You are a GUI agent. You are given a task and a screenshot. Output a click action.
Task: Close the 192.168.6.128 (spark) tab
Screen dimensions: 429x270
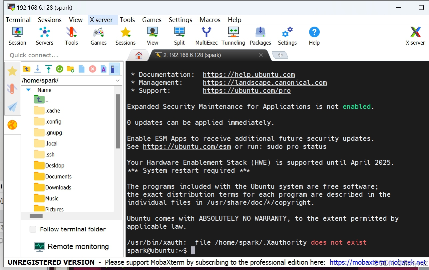[261, 55]
